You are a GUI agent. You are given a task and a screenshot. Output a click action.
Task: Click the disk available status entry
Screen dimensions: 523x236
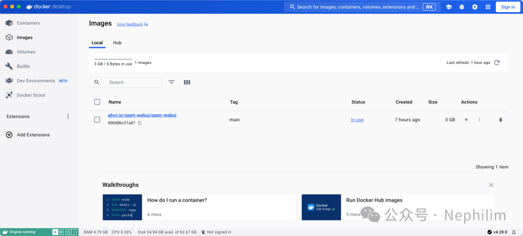point(167,232)
